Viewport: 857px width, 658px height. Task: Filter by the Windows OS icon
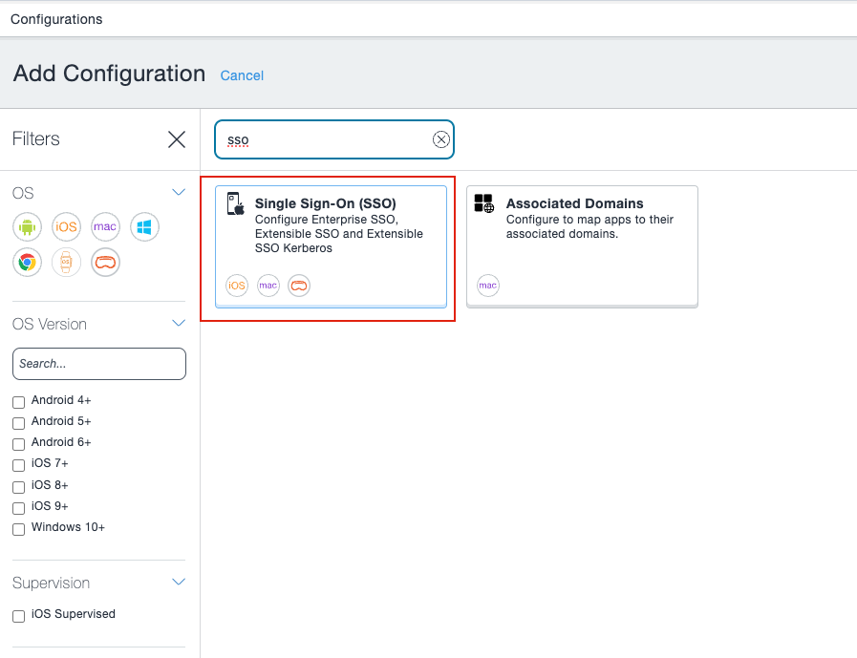[144, 226]
